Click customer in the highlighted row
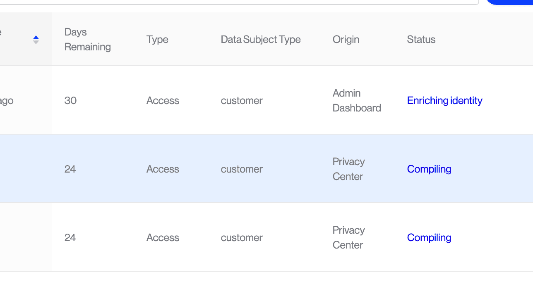 pos(242,169)
